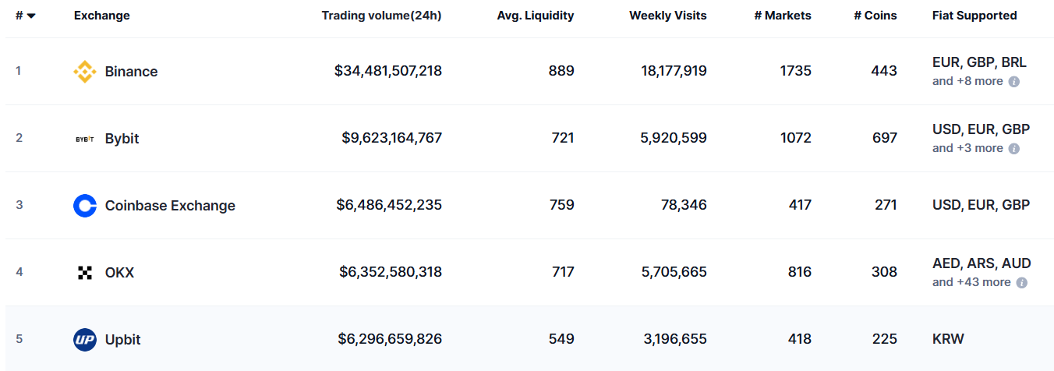
Task: Click the Bybit logo icon
Action: (85, 139)
